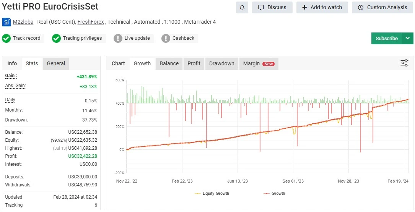Open the M2zloba user profile link
The height and width of the screenshot is (212, 415).
point(23,22)
